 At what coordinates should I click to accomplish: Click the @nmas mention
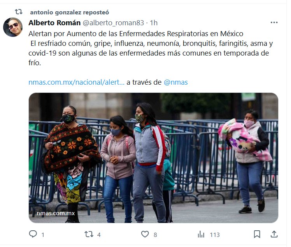pos(175,82)
